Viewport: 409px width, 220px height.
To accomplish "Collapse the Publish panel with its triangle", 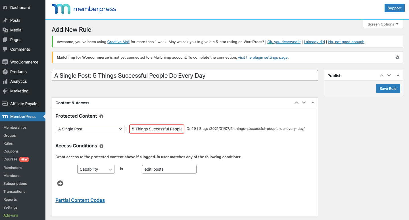I will click(398, 75).
